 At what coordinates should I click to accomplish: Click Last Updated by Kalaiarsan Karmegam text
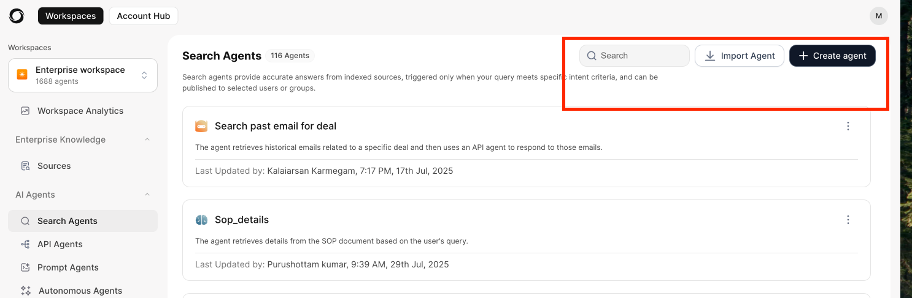324,171
